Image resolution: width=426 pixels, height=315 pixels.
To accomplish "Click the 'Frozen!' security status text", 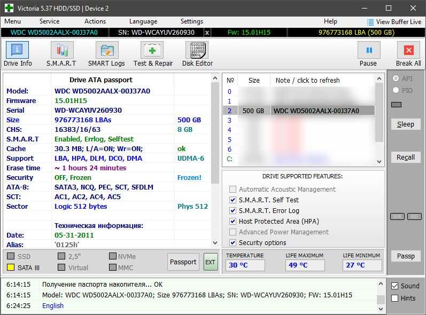I will click(189, 178).
